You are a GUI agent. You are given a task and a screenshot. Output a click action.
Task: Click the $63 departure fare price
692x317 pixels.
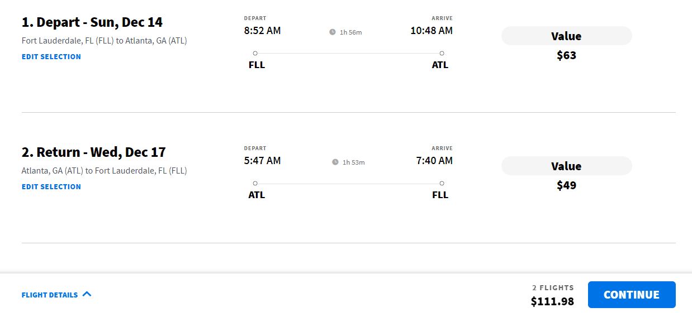566,55
